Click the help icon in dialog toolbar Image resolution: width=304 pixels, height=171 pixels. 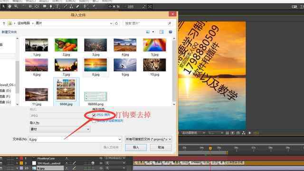click(x=171, y=32)
